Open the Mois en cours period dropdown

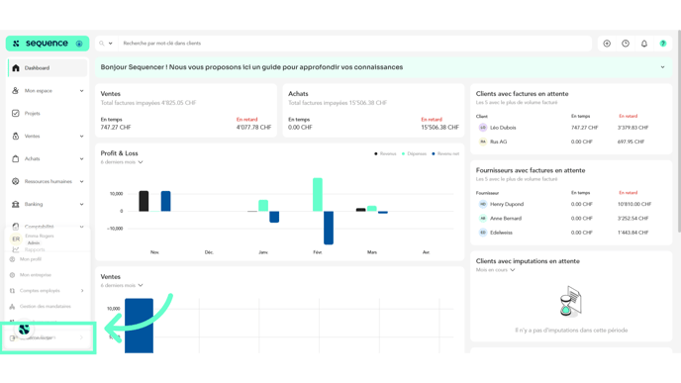point(496,270)
